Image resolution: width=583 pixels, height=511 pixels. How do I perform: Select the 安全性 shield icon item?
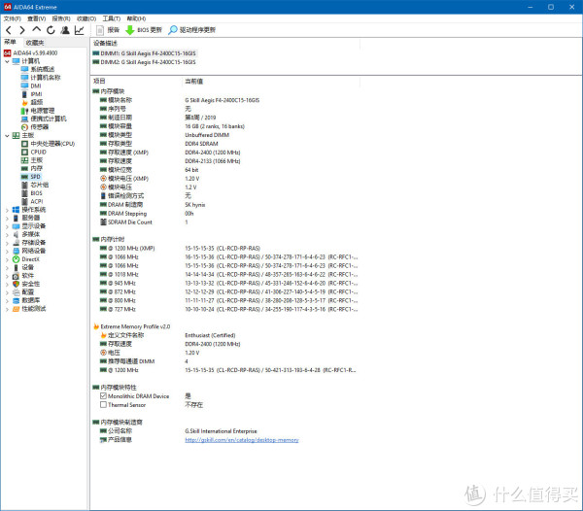(x=26, y=284)
